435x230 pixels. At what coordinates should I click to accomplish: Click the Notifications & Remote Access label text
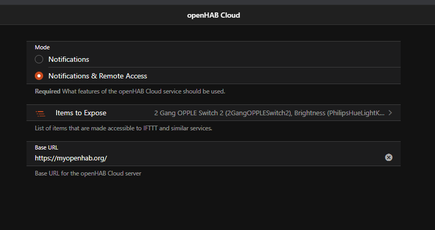[98, 76]
